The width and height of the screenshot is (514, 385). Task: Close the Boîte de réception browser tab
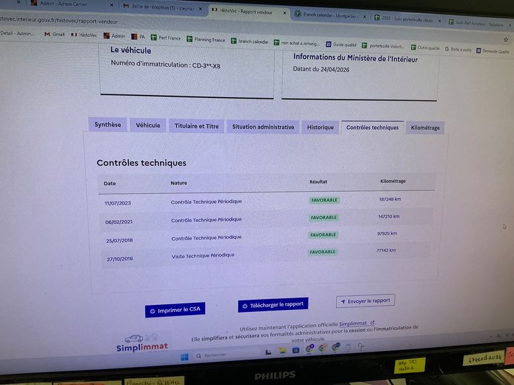point(200,9)
